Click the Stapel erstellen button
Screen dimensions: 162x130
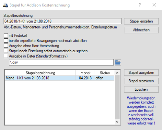pyautogui.click(x=141, y=21)
